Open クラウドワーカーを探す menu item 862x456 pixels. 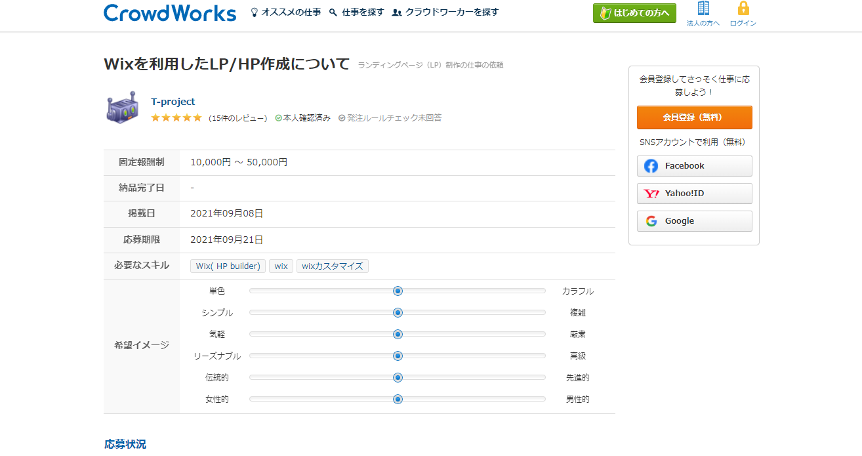click(452, 12)
